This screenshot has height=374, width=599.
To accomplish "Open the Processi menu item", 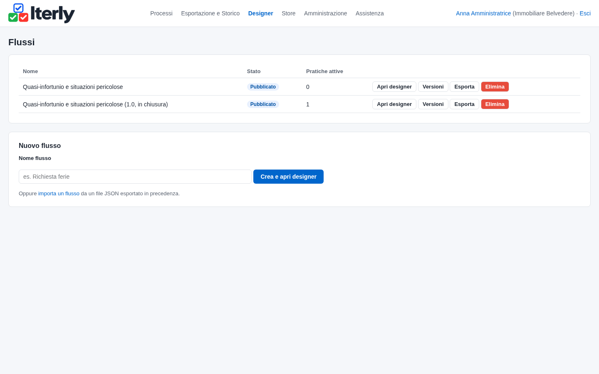I will click(x=161, y=13).
